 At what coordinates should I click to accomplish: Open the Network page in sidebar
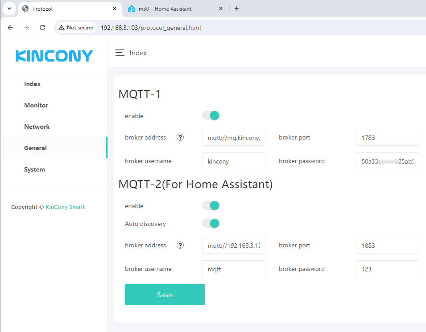click(x=37, y=127)
